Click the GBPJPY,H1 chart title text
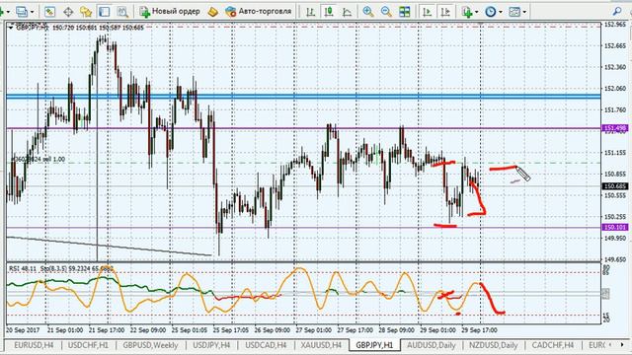 (x=33, y=28)
